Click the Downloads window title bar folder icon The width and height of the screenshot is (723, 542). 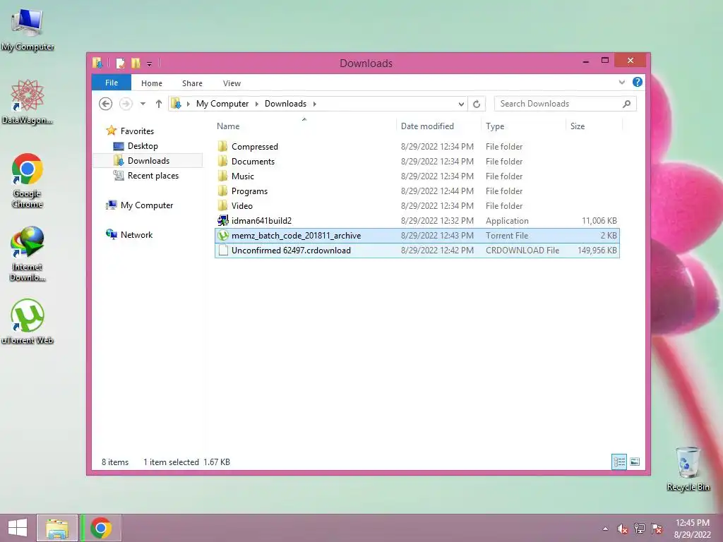(x=97, y=63)
